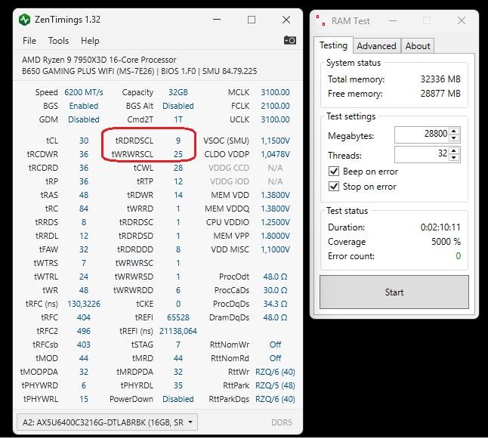Screen dimensions: 488x439
Task: Minimize the ZenTimings window
Action: tap(217, 20)
